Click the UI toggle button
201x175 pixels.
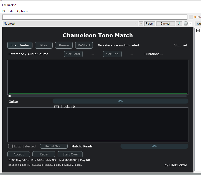179,24
